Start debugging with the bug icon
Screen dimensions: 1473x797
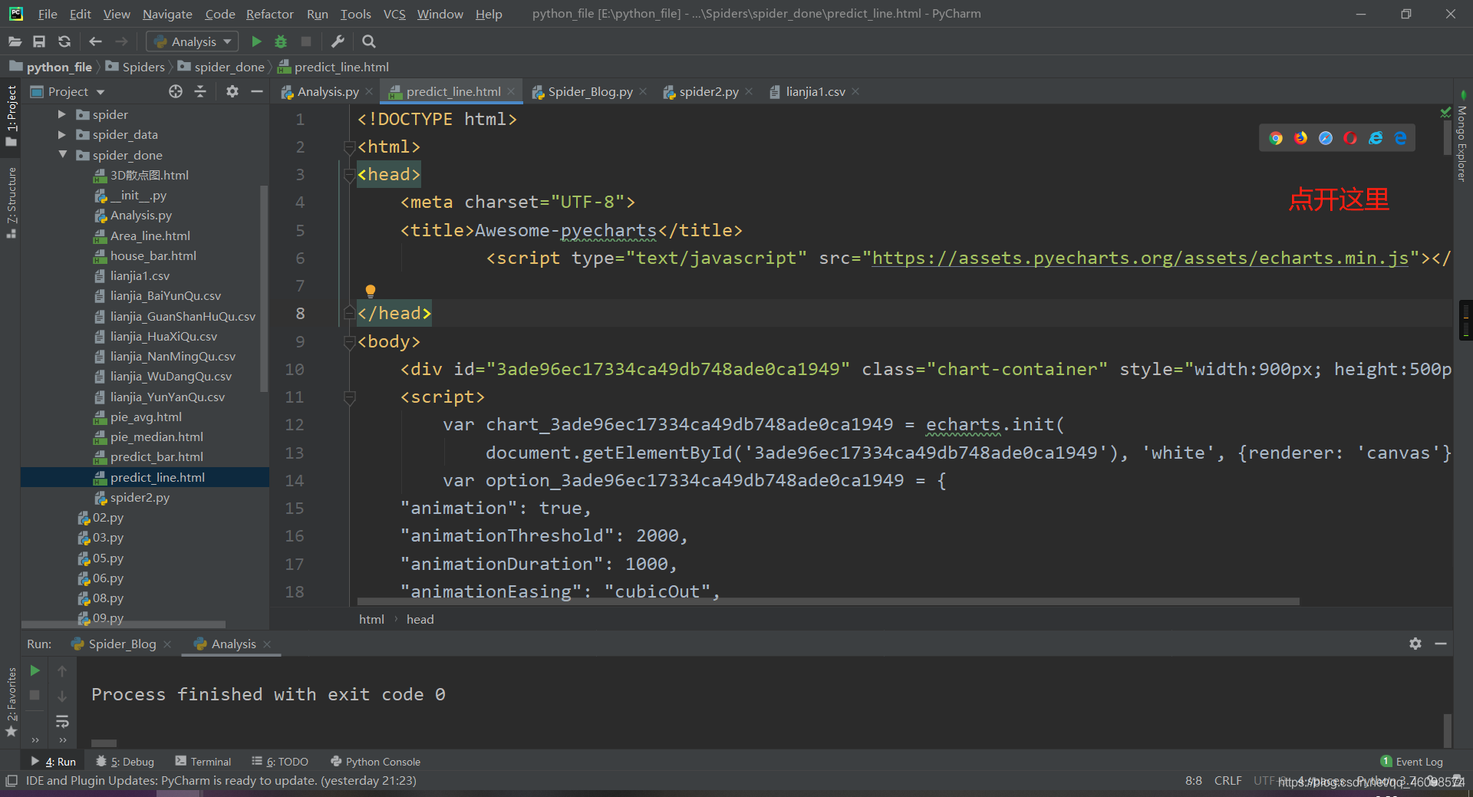pos(281,41)
